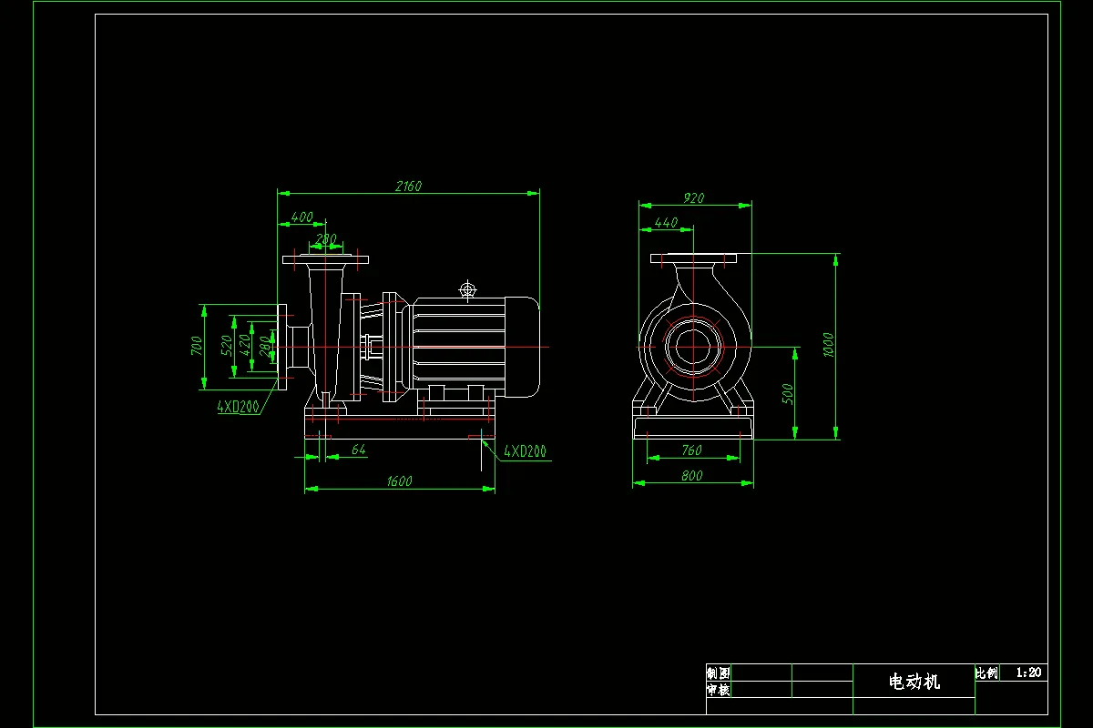Viewport: 1093px width, 728px height.
Task: Select the 1000 height dimension
Action: click(828, 345)
